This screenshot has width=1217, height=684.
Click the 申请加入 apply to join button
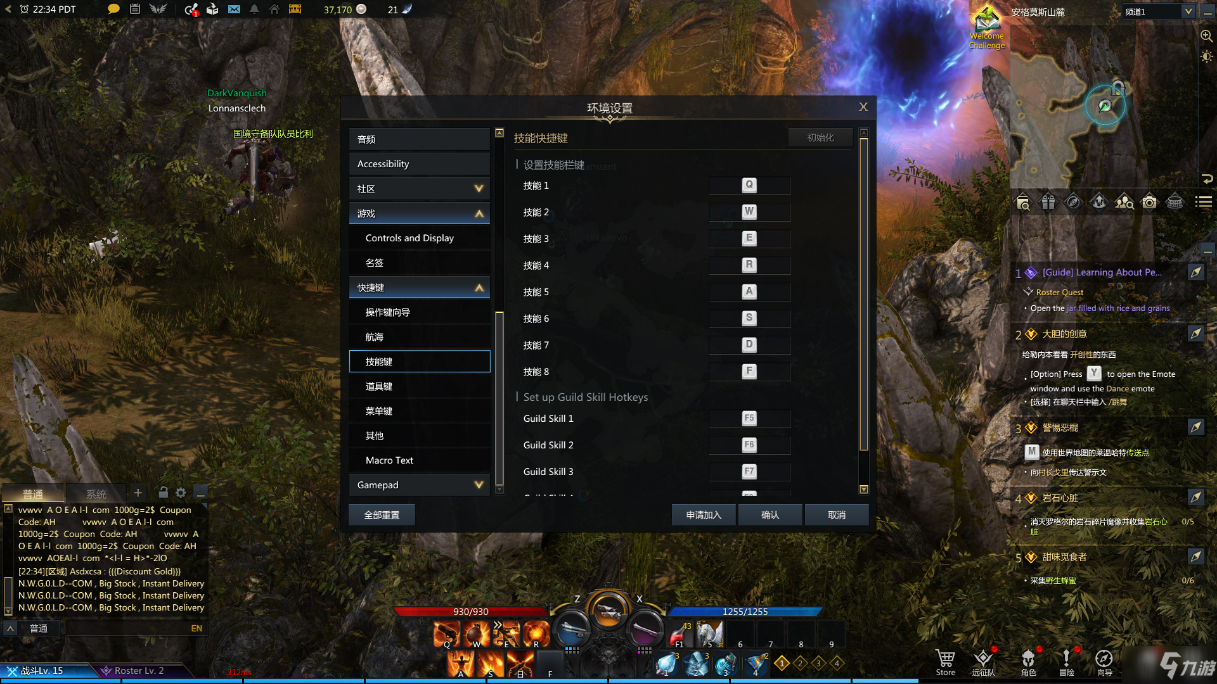[704, 514]
